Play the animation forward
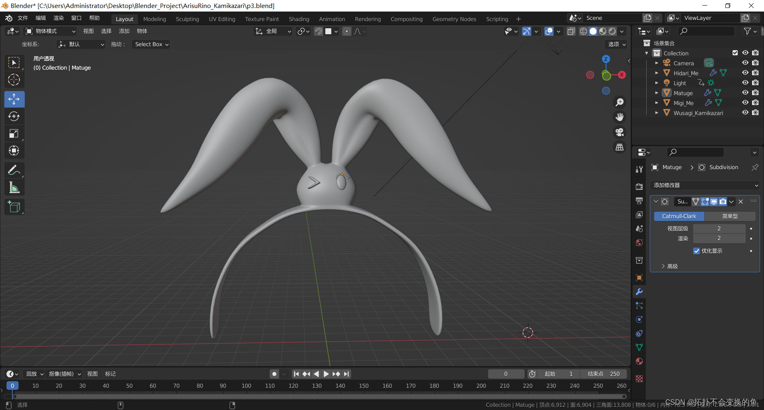Screen dimensions: 764x410 coord(326,374)
